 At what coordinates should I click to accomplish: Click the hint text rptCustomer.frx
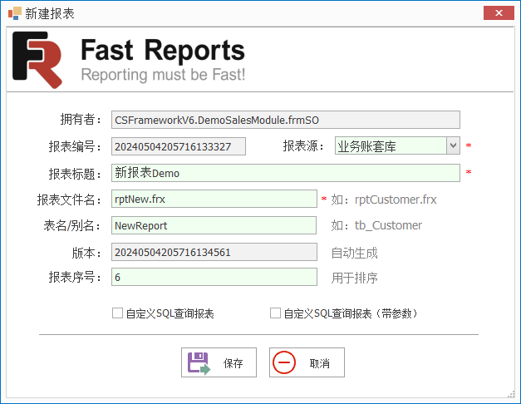[396, 200]
